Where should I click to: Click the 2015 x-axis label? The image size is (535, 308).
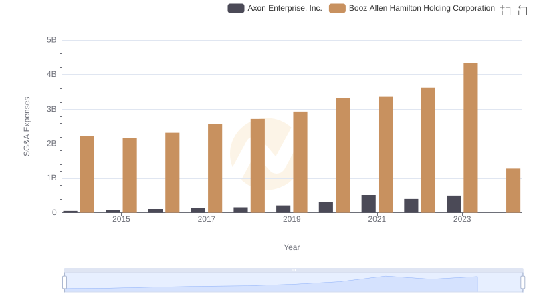click(x=121, y=219)
